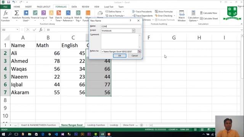Open the Financial functions menu

point(35,16)
